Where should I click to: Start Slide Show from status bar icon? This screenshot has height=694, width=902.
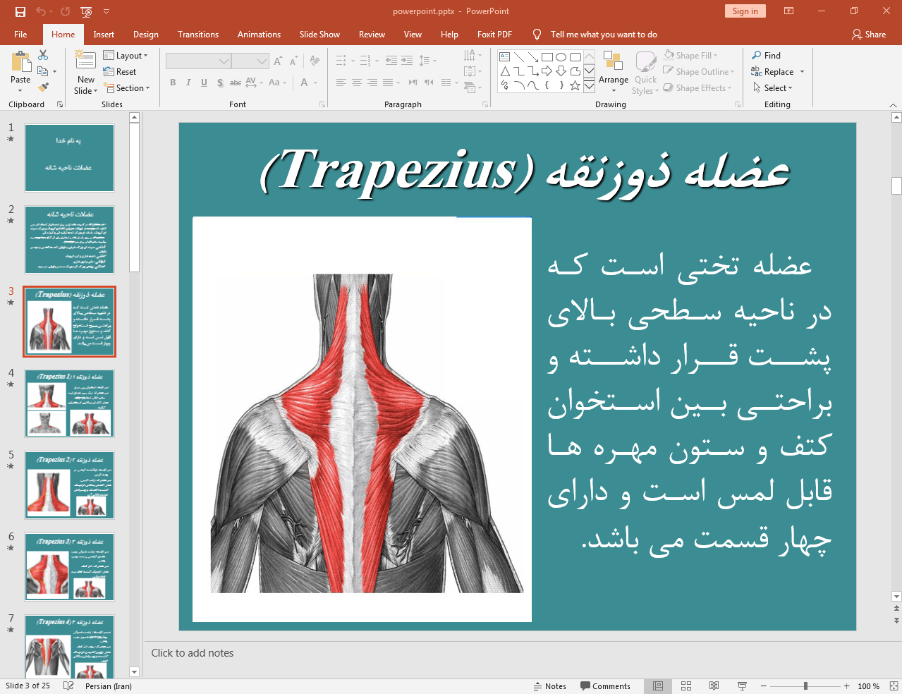click(x=742, y=686)
